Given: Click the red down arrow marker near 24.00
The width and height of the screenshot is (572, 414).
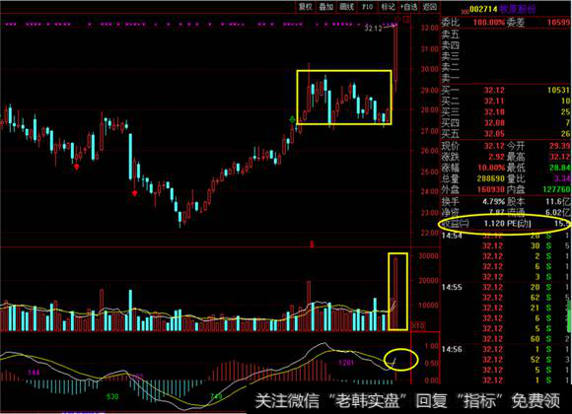Looking at the screenshot, I should click(134, 192).
